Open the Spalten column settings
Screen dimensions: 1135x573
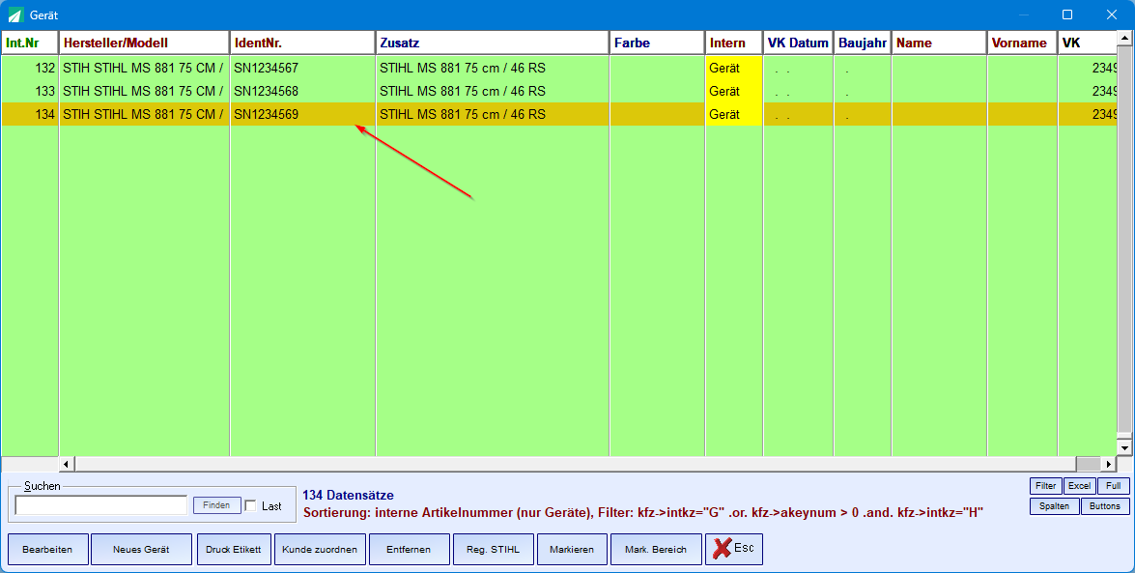[x=1054, y=506]
